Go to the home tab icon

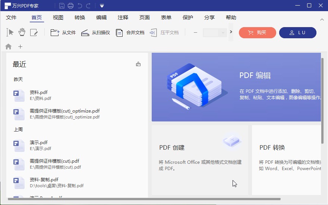pyautogui.click(x=8, y=46)
